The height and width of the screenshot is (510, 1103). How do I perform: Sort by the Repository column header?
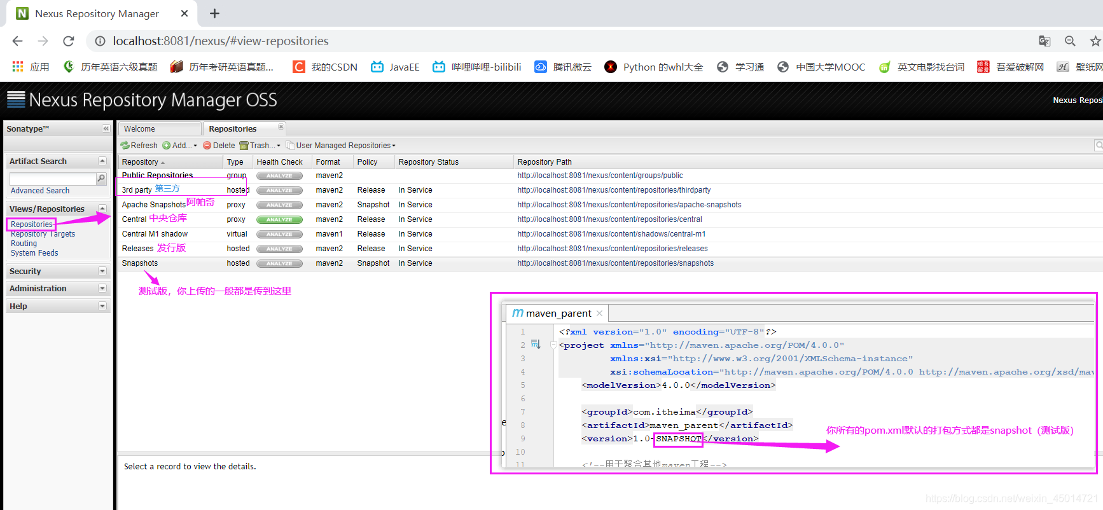pyautogui.click(x=170, y=162)
